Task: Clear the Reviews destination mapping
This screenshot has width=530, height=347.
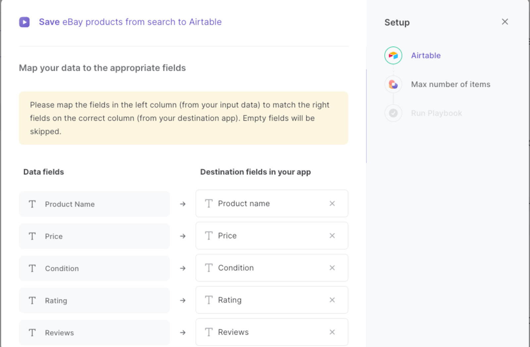Action: 332,332
